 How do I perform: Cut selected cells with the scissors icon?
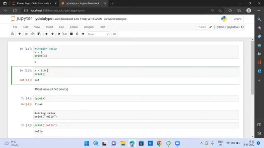click(x=26, y=34)
